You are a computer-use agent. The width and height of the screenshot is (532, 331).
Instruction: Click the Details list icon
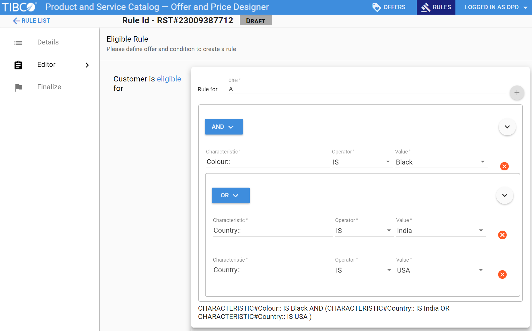point(18,43)
